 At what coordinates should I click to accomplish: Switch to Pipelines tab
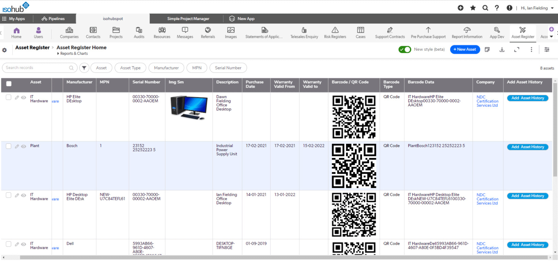pos(53,19)
